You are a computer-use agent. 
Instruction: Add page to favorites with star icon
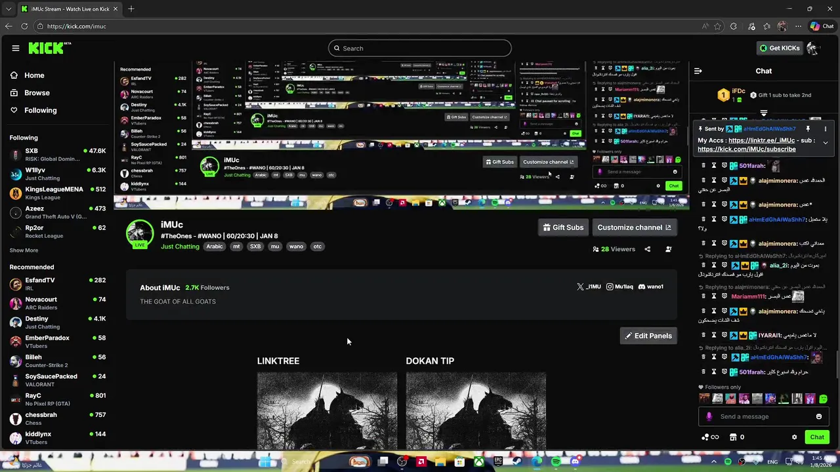(718, 26)
